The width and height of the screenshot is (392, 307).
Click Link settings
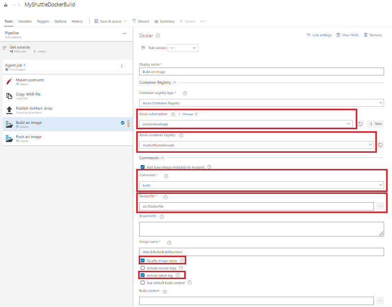point(319,35)
